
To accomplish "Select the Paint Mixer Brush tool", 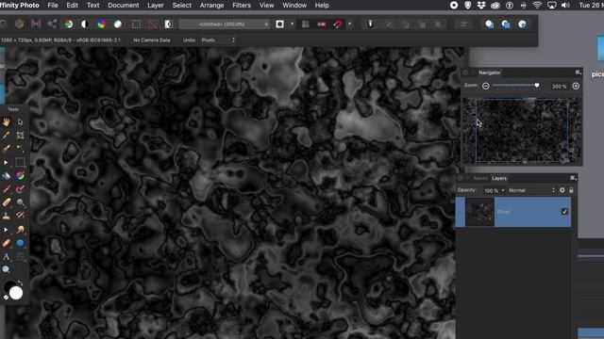I will pos(20,188).
